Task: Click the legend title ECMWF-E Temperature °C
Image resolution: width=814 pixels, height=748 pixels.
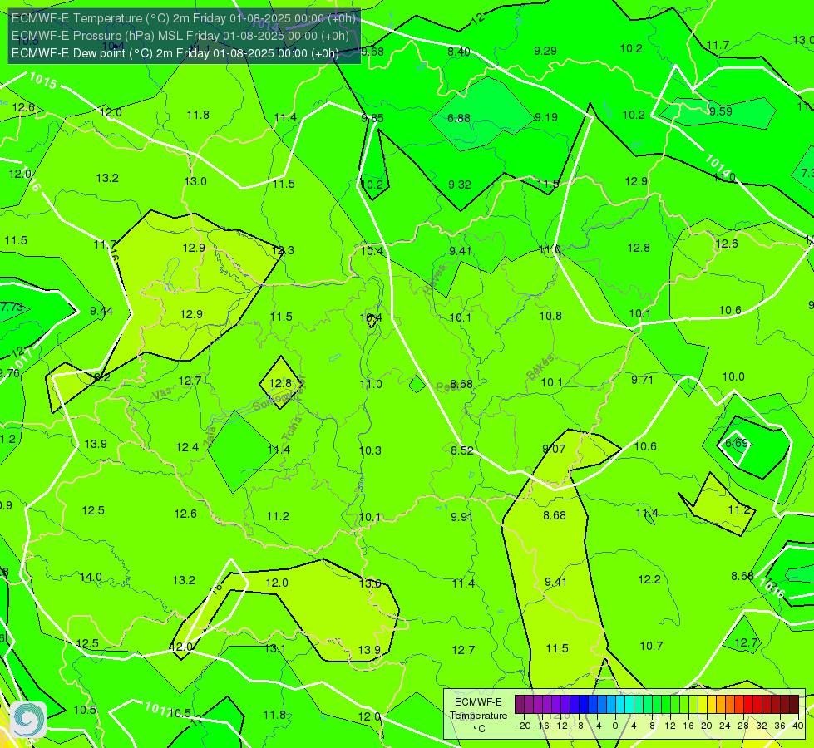Action: point(478,716)
